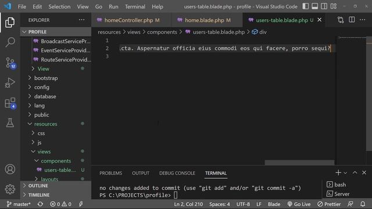Screen dimensions: 372x209
Task: Expand the View folder
Action: click(56, 69)
